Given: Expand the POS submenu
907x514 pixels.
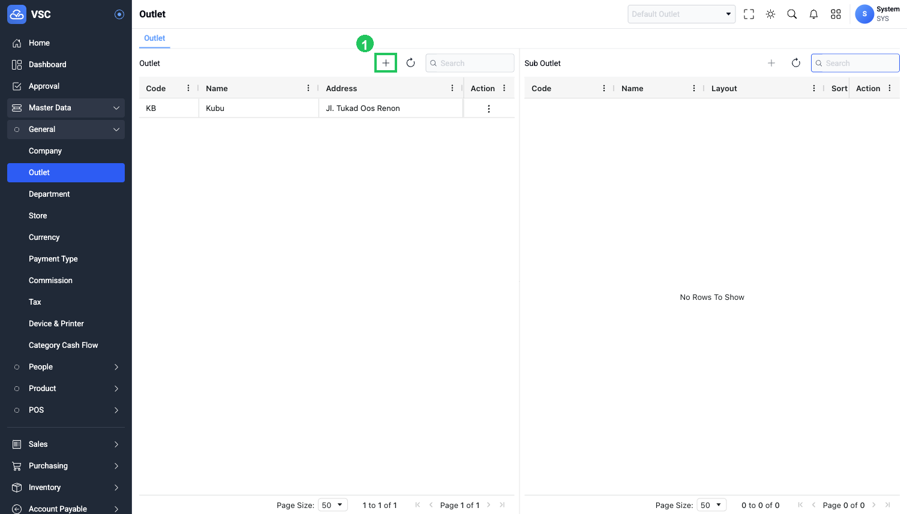Looking at the screenshot, I should pos(66,410).
